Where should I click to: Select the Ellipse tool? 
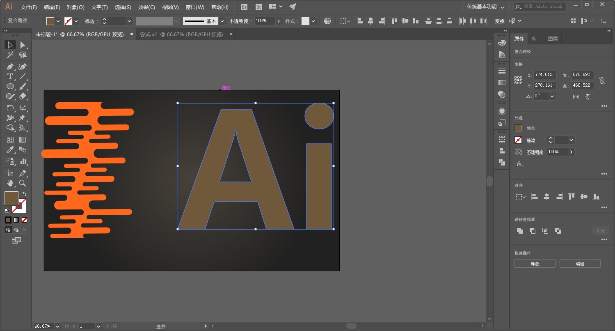[x=10, y=86]
